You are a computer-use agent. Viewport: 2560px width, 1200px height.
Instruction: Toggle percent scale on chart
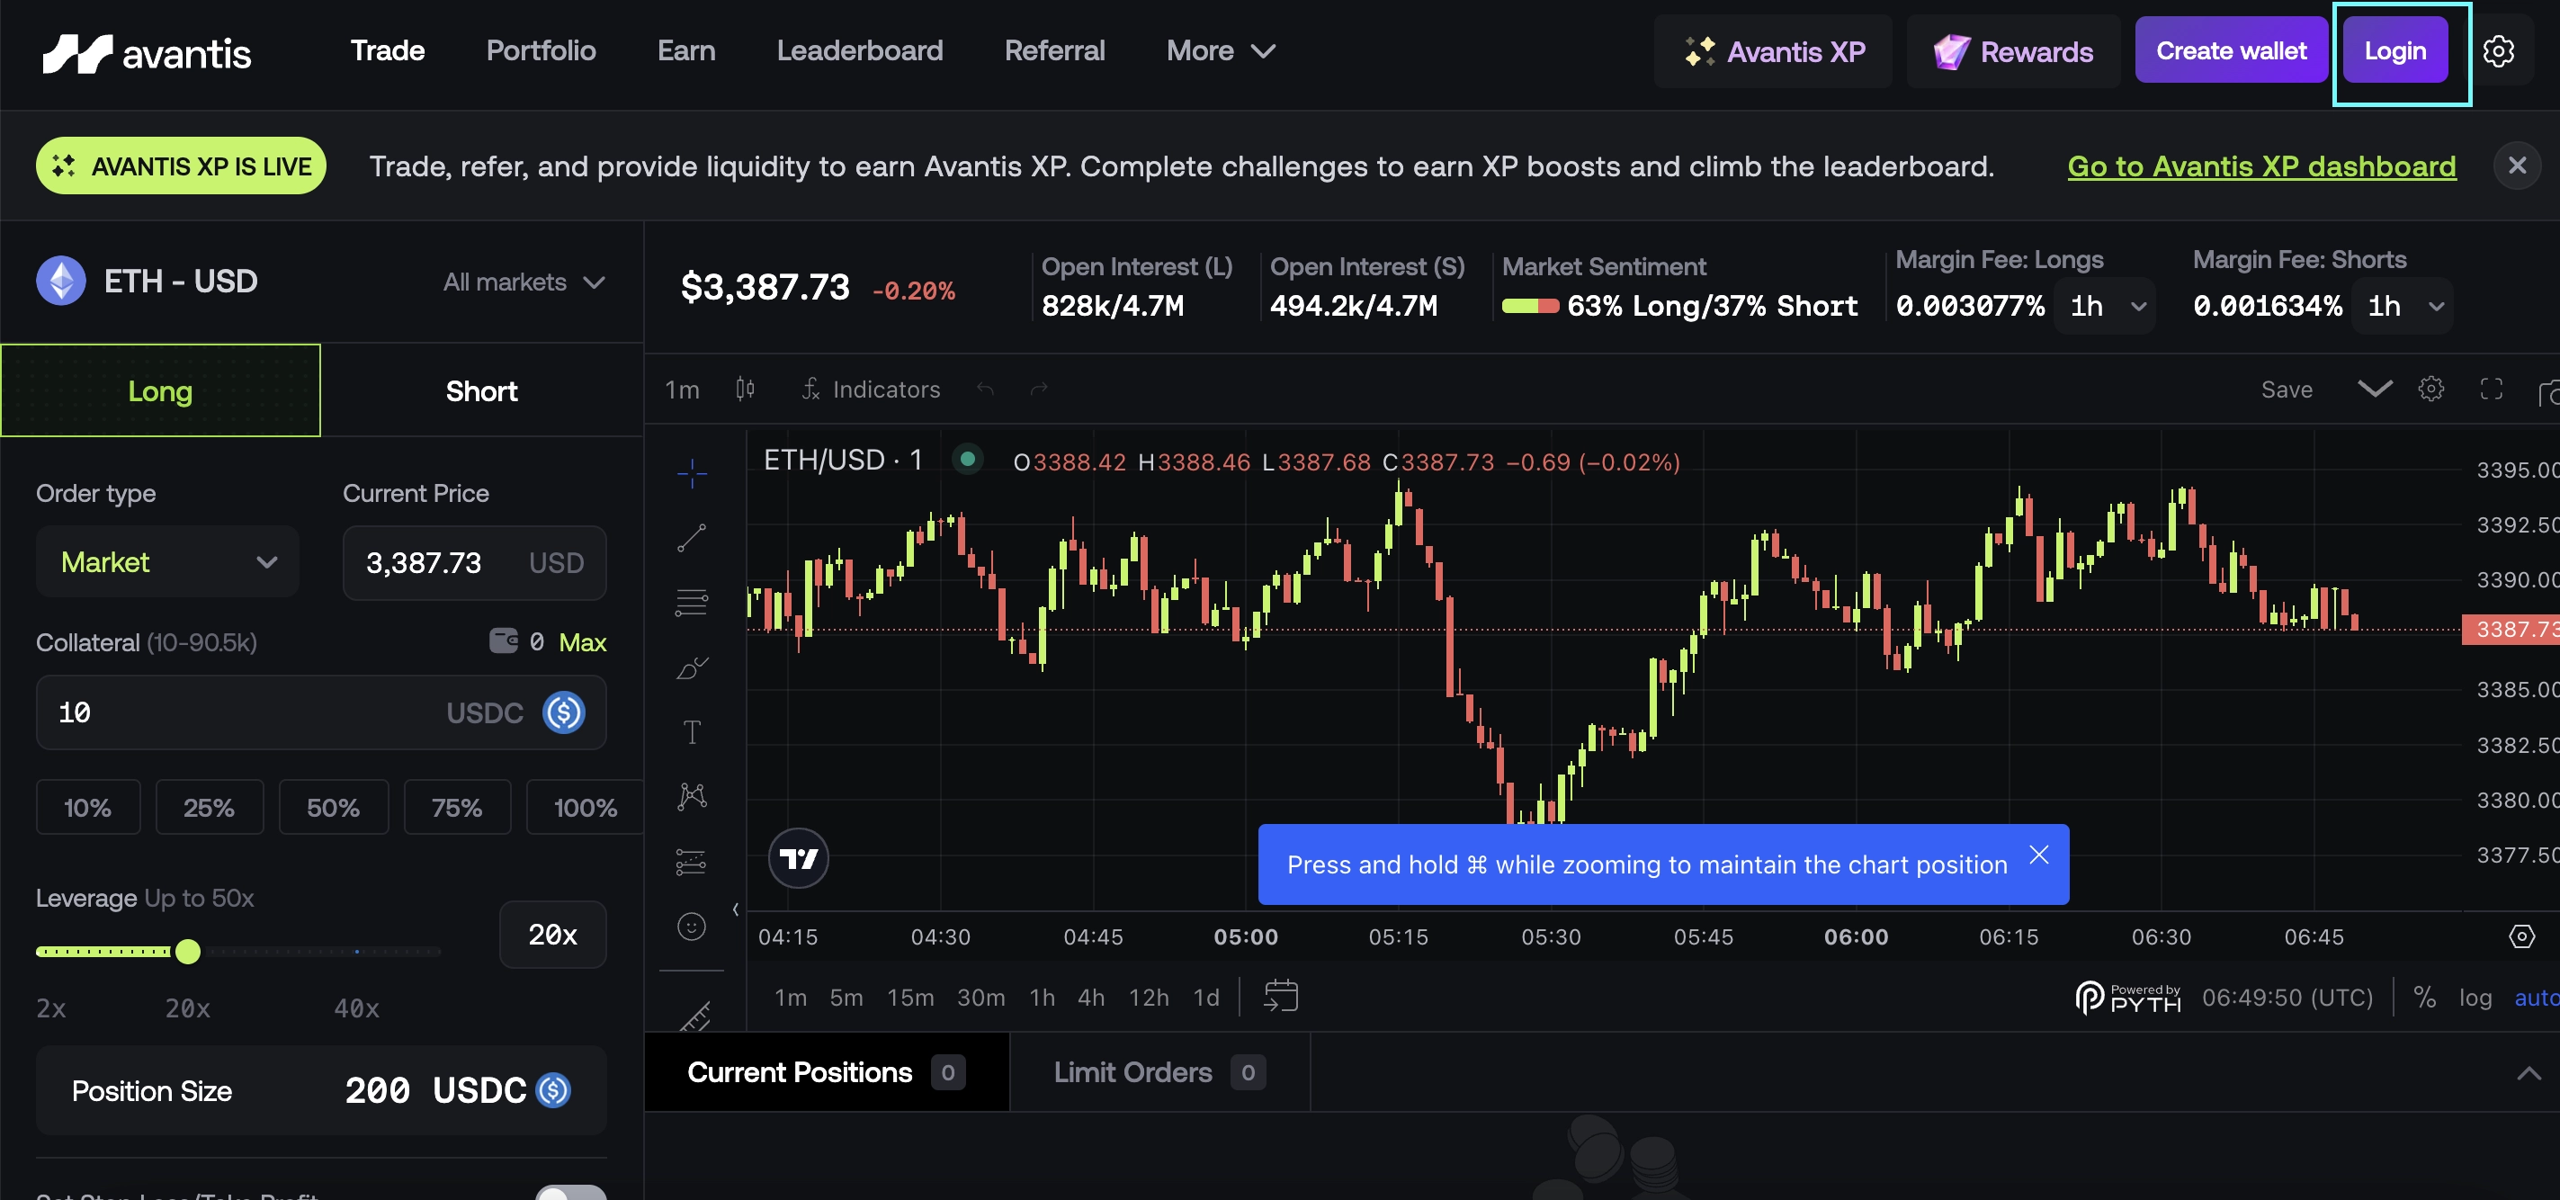click(x=2424, y=998)
